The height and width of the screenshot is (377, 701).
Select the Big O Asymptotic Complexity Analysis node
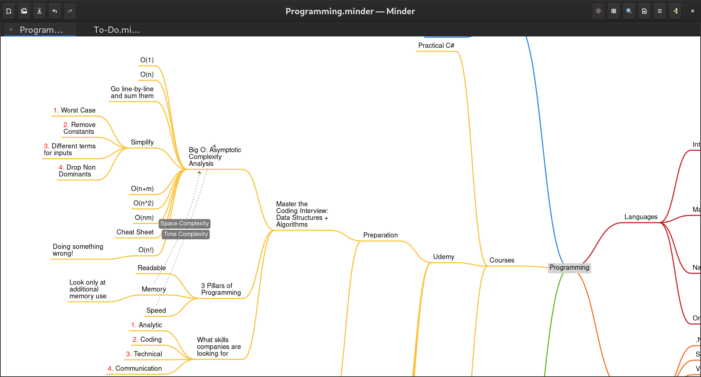point(215,157)
